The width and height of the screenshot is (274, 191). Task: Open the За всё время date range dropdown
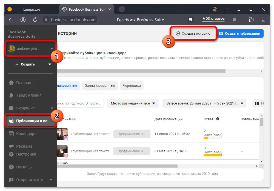[204, 103]
